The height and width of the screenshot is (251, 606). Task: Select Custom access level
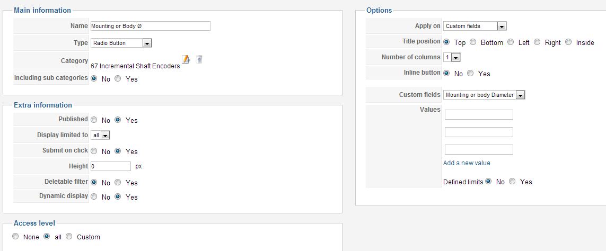click(x=69, y=236)
